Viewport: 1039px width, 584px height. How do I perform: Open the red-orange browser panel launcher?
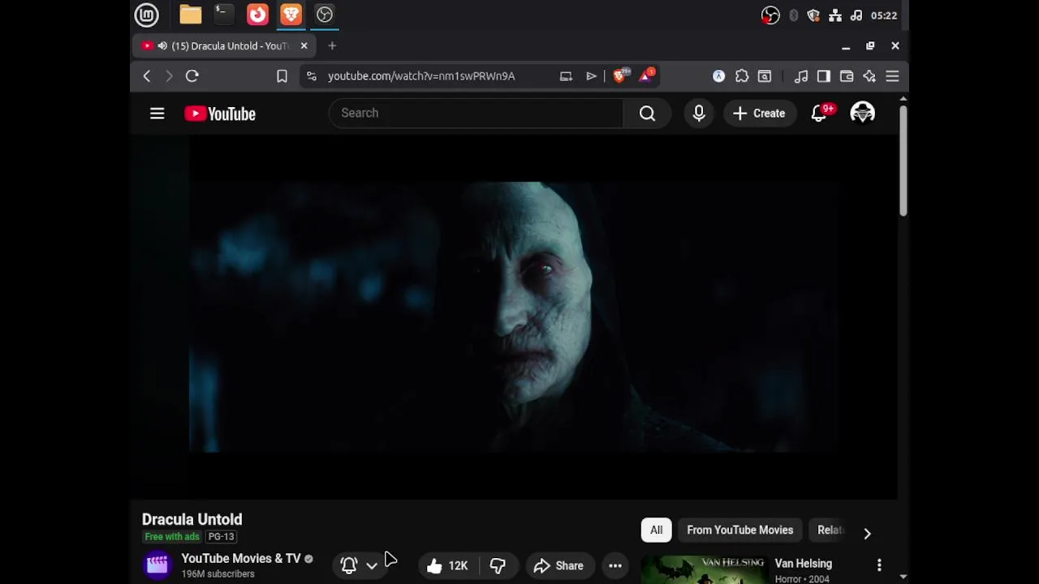257,15
